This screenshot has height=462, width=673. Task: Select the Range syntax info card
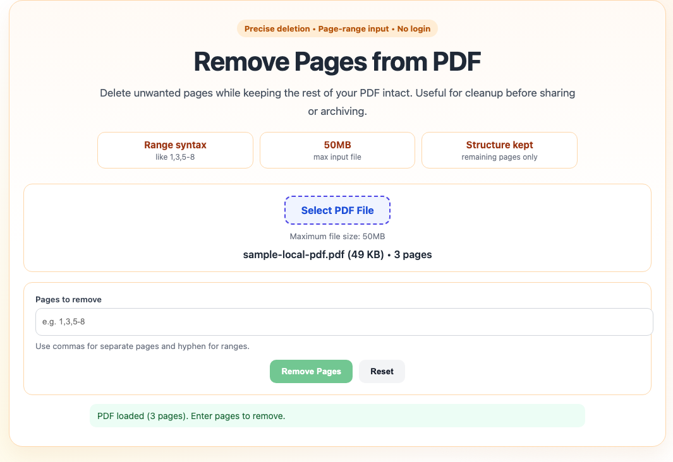click(175, 150)
